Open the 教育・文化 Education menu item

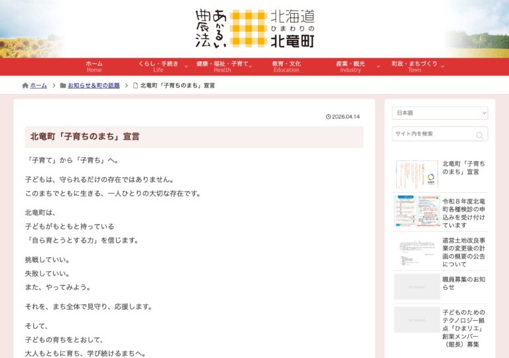coord(286,66)
